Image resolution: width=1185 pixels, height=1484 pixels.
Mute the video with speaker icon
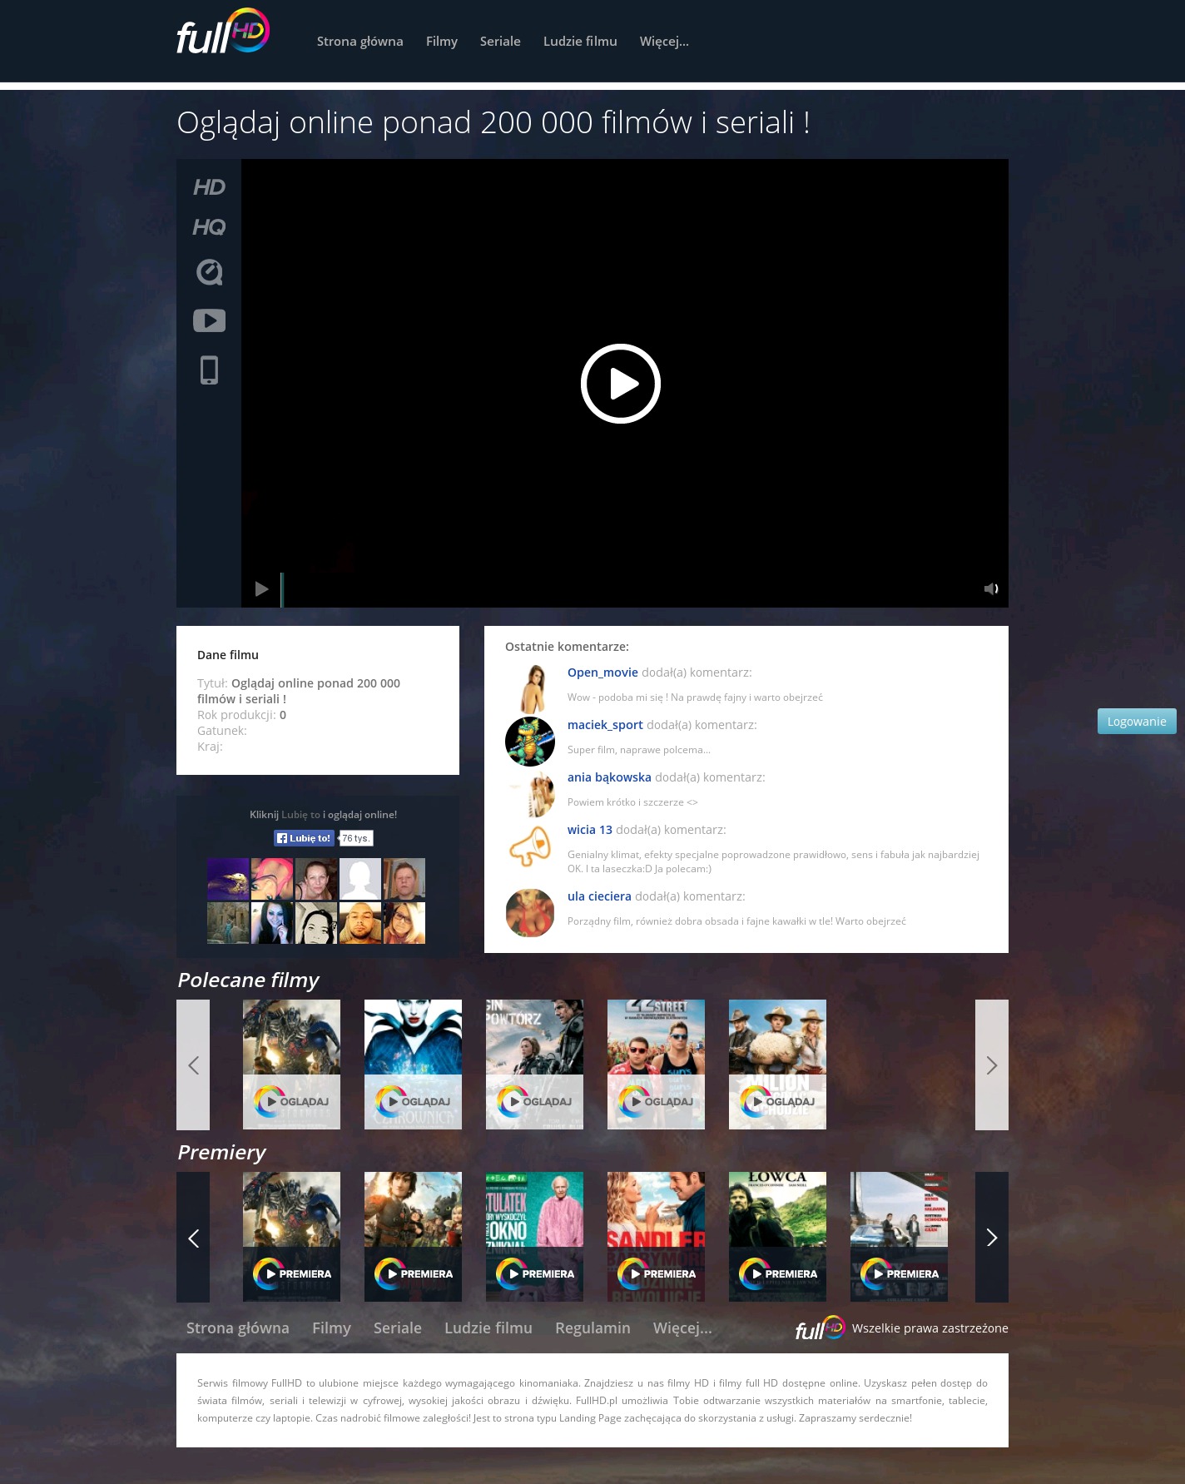coord(990,589)
